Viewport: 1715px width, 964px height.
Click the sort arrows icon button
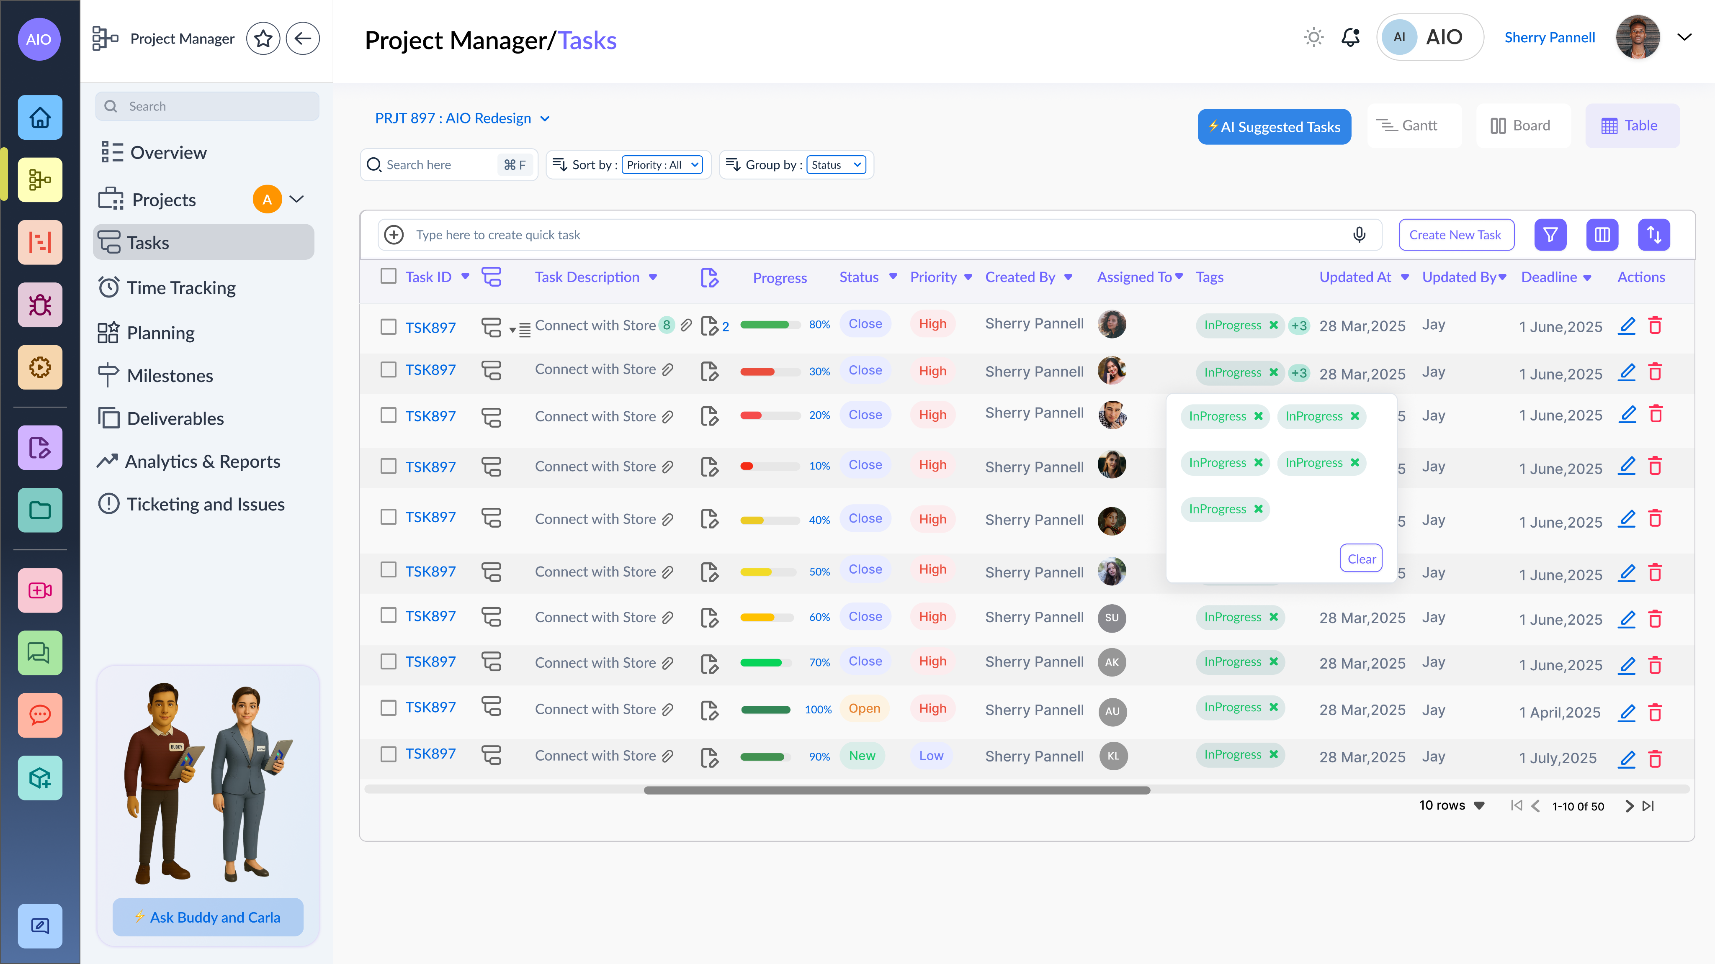(x=1654, y=235)
